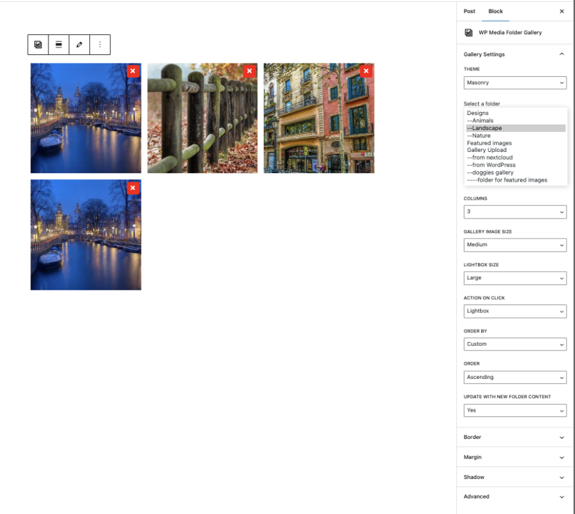The height and width of the screenshot is (514, 575).
Task: Expand the Border settings section
Action: tap(515, 437)
